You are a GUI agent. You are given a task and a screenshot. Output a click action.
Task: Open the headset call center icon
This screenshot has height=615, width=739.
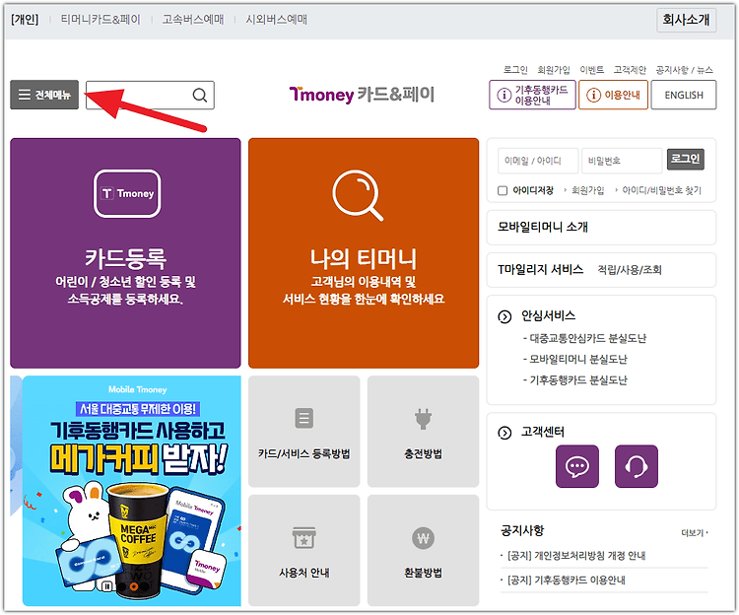pyautogui.click(x=637, y=466)
